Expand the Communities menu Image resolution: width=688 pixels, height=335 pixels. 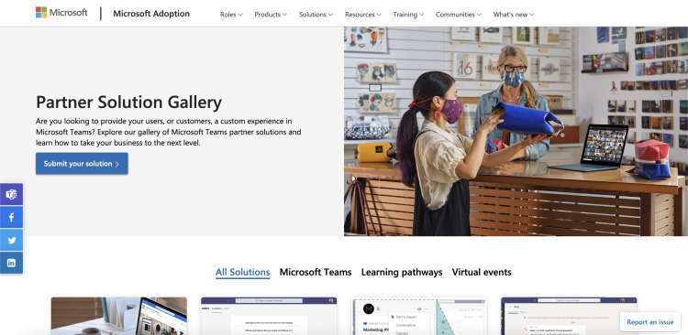tap(459, 15)
